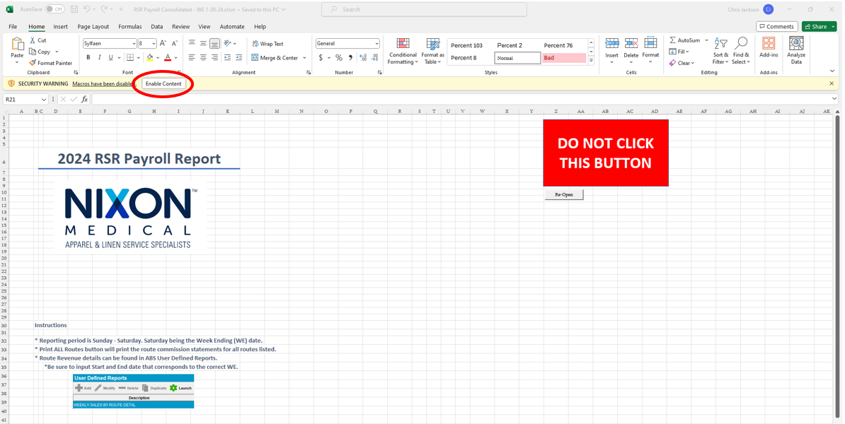
Task: Open the Formulas ribbon tab
Action: (x=130, y=27)
